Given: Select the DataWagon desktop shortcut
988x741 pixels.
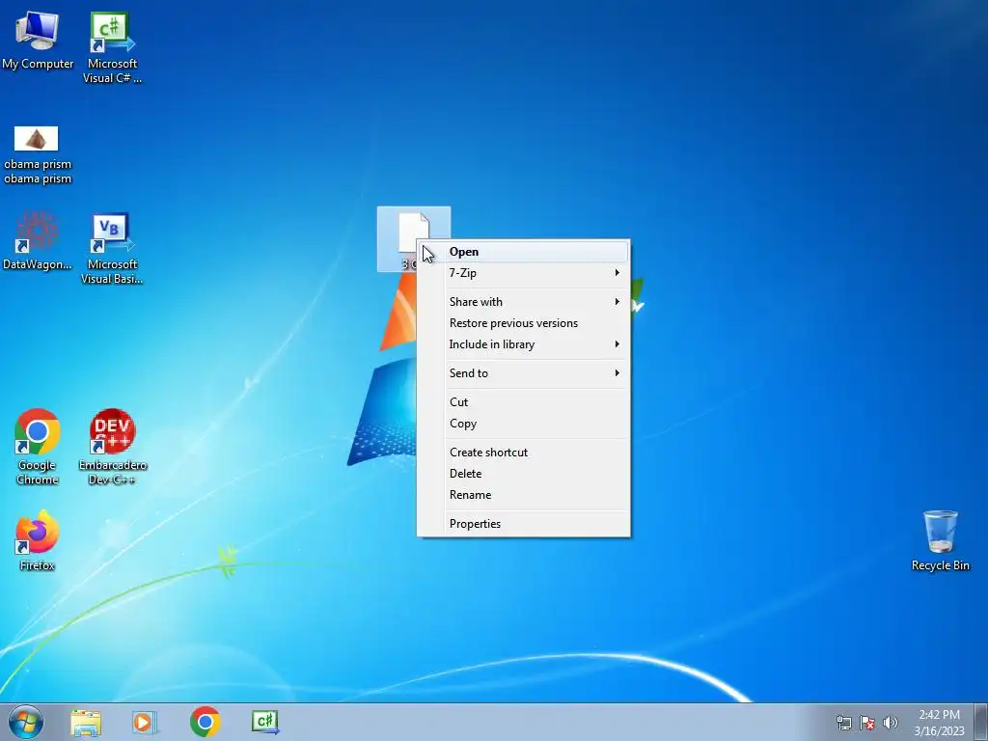Looking at the screenshot, I should tap(37, 240).
